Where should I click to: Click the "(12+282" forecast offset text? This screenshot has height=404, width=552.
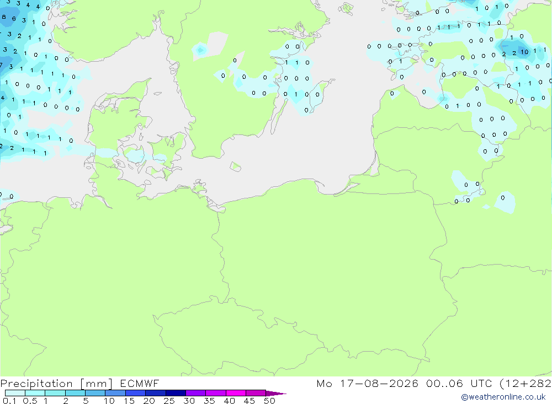(x=526, y=384)
